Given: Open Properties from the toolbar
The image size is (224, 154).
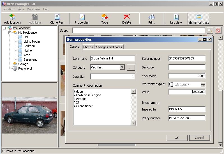Looking at the screenshot, I should tap(82, 19).
